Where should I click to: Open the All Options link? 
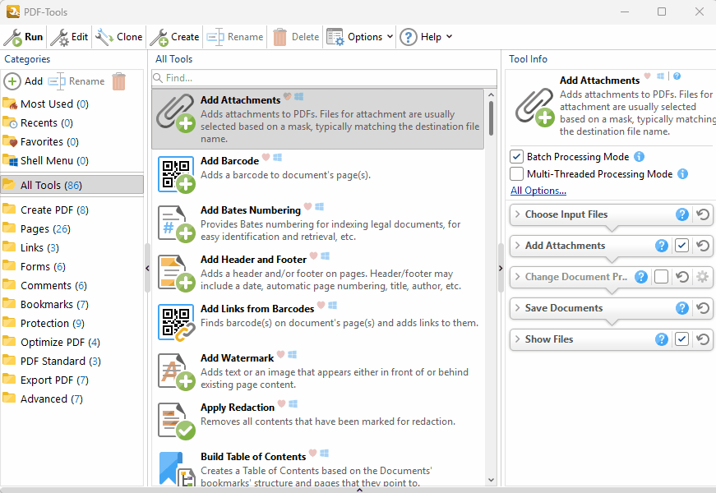538,191
